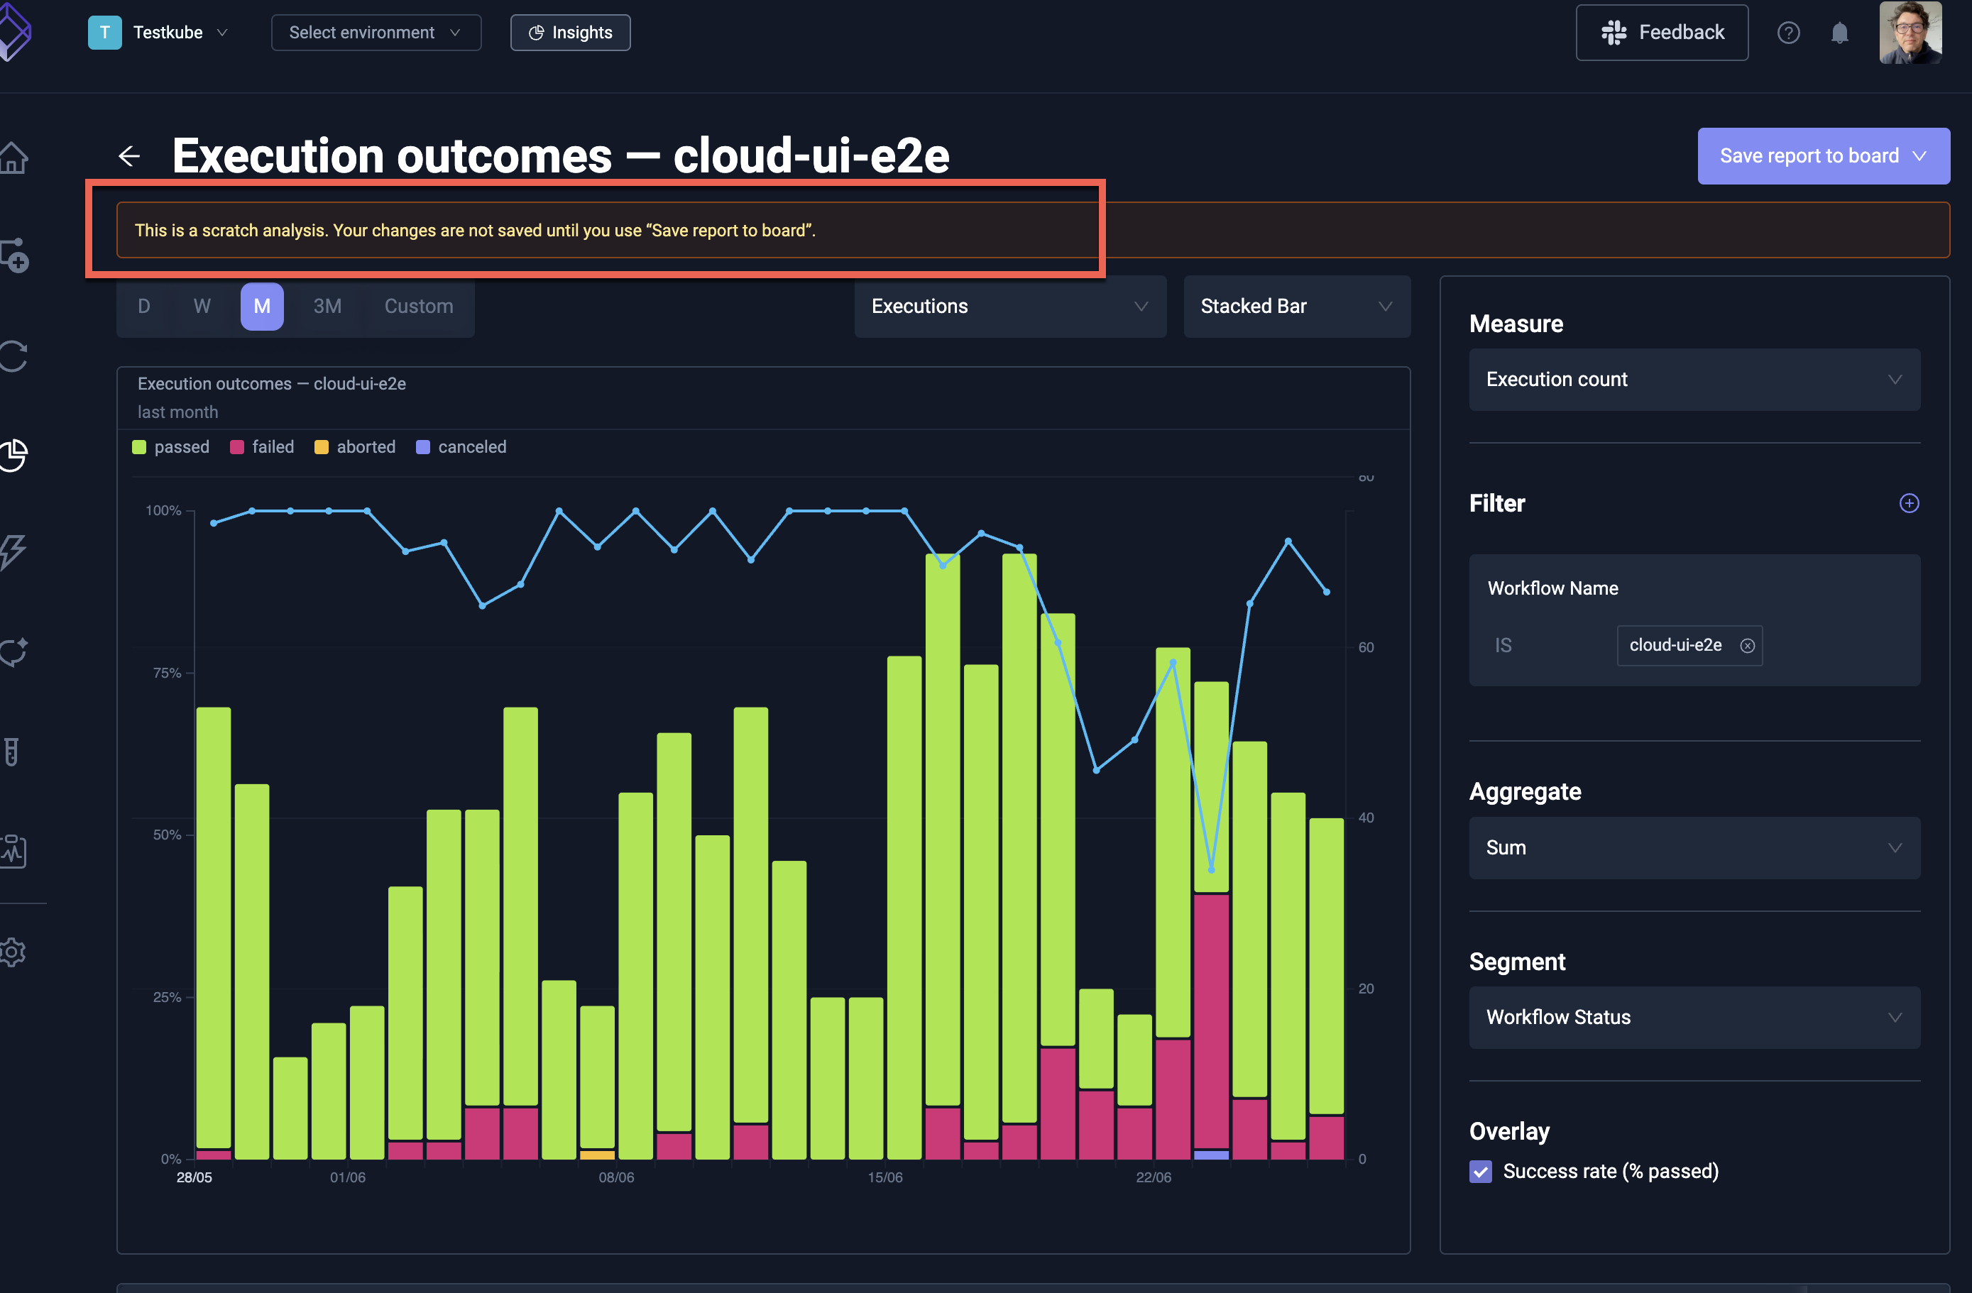Click the 28/05 green bar

click(213, 928)
